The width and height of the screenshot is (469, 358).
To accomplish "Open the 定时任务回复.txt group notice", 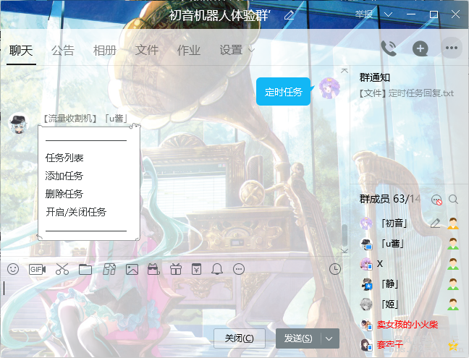I will (407, 93).
